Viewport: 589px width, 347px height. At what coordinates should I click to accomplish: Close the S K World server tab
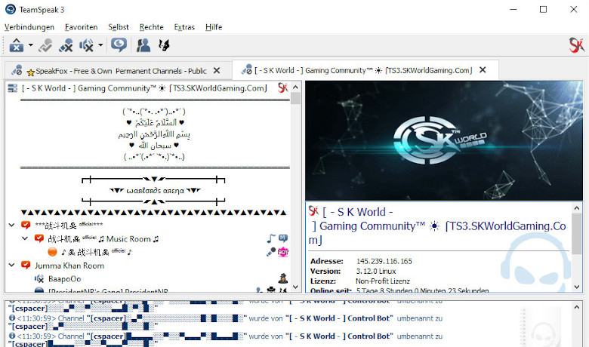pyautogui.click(x=483, y=69)
